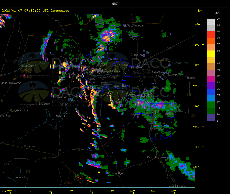
Task: Click the Paso_El_Loro place label
Action: pyautogui.click(x=177, y=186)
